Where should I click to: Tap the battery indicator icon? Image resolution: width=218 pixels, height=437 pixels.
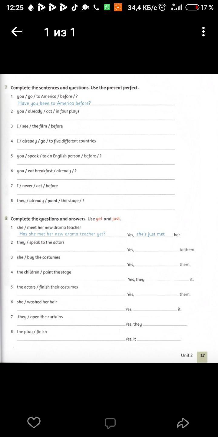pos(192,8)
